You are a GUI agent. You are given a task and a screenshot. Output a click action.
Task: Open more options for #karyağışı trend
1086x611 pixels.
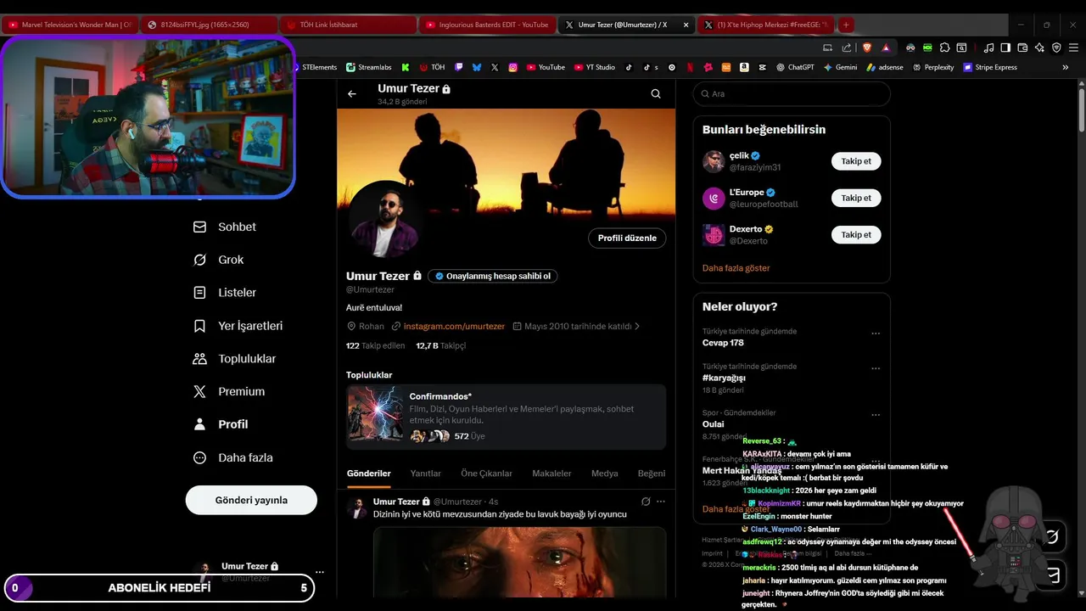pyautogui.click(x=876, y=368)
